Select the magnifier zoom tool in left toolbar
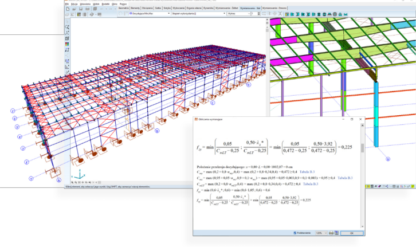 pyautogui.click(x=67, y=27)
